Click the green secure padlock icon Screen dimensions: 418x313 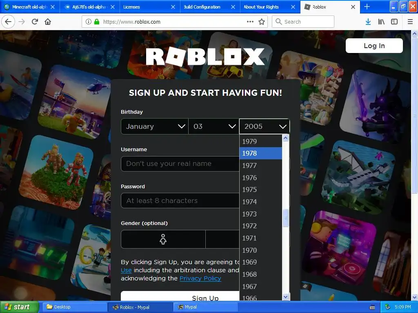[96, 22]
